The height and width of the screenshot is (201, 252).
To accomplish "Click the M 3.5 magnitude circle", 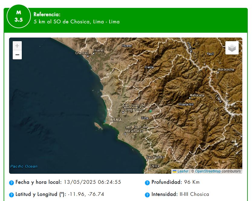I will click(x=18, y=17).
